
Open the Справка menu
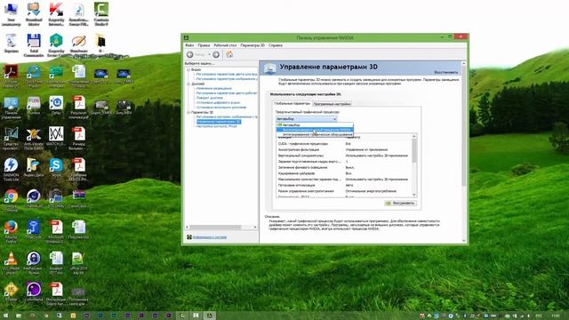(x=276, y=45)
